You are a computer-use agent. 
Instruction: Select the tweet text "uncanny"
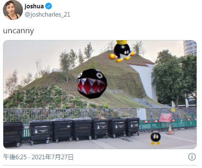click(x=18, y=31)
